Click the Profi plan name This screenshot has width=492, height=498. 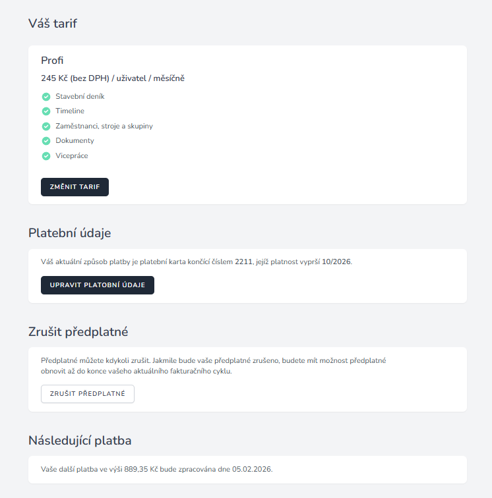[52, 61]
